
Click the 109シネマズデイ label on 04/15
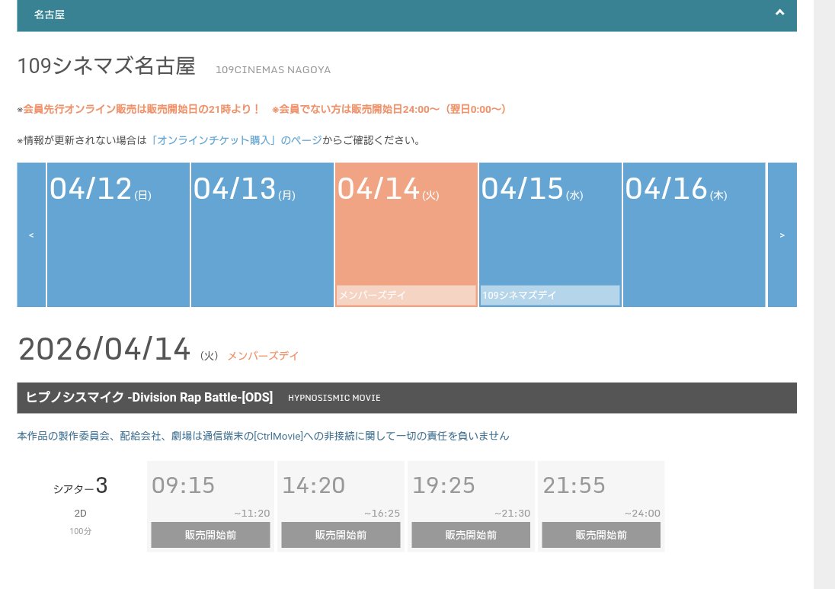coord(550,295)
